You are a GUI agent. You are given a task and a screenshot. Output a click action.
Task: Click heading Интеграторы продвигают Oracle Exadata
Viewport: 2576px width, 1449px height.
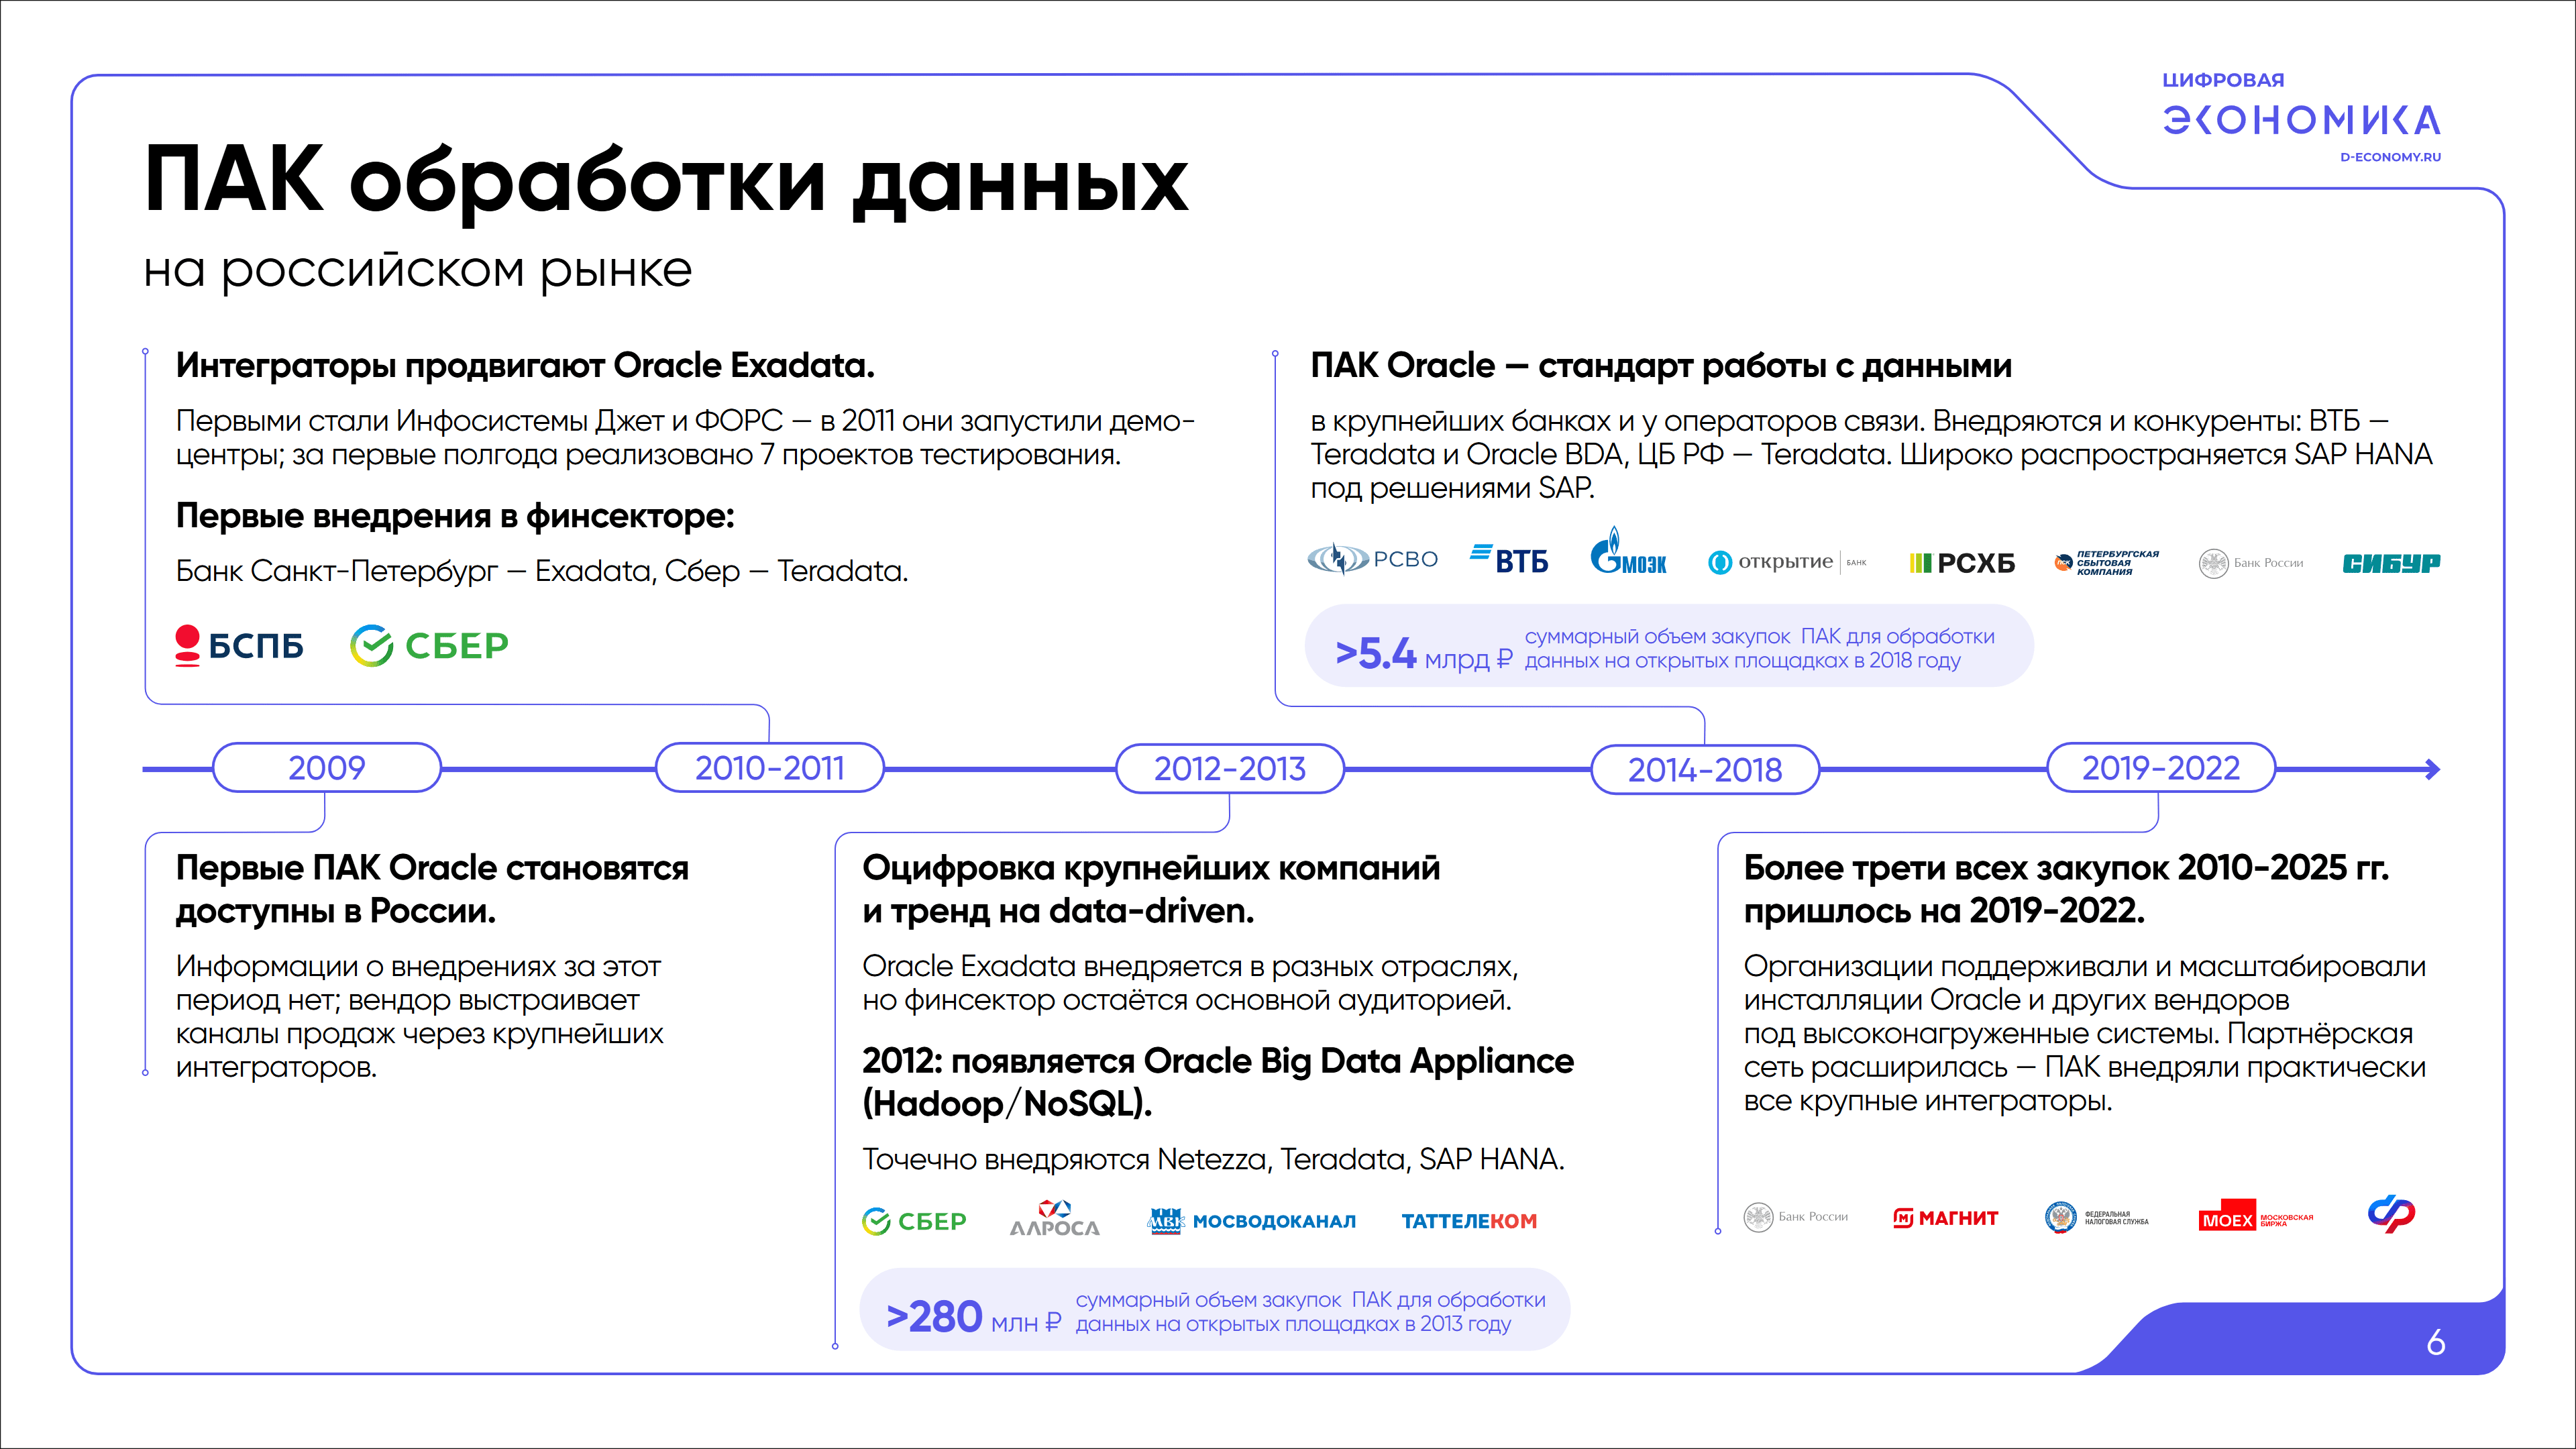(x=525, y=365)
